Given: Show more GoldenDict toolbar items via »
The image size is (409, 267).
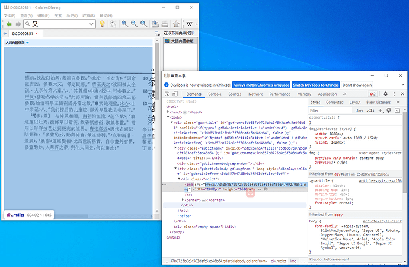Looking at the screenshot, I should pyautogui.click(x=196, y=24).
